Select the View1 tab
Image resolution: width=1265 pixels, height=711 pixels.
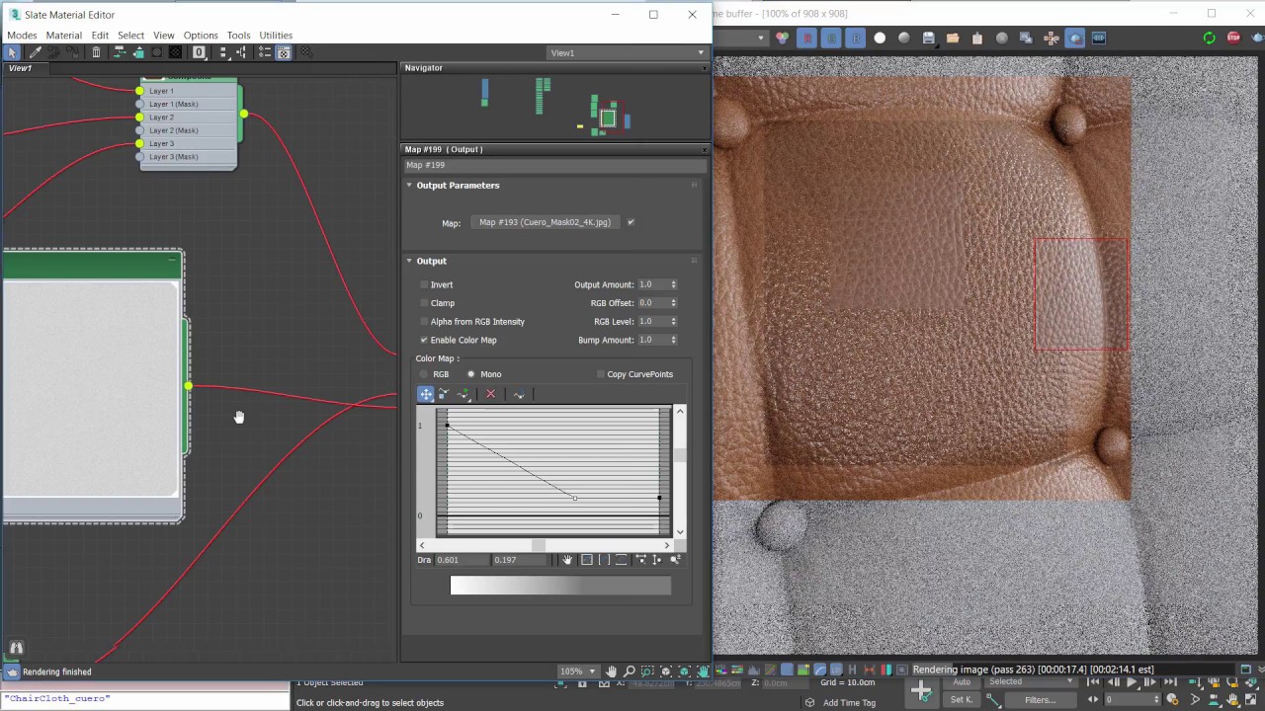point(21,69)
